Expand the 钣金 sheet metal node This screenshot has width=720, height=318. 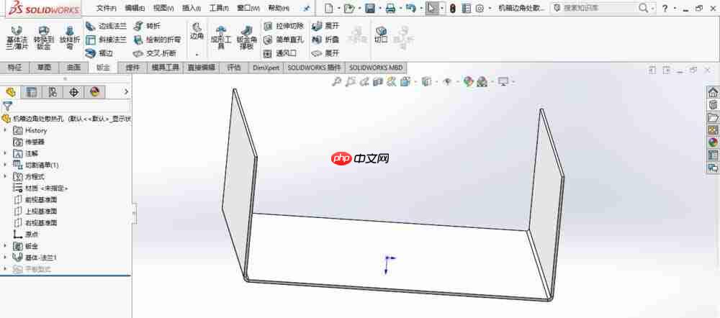[5, 246]
